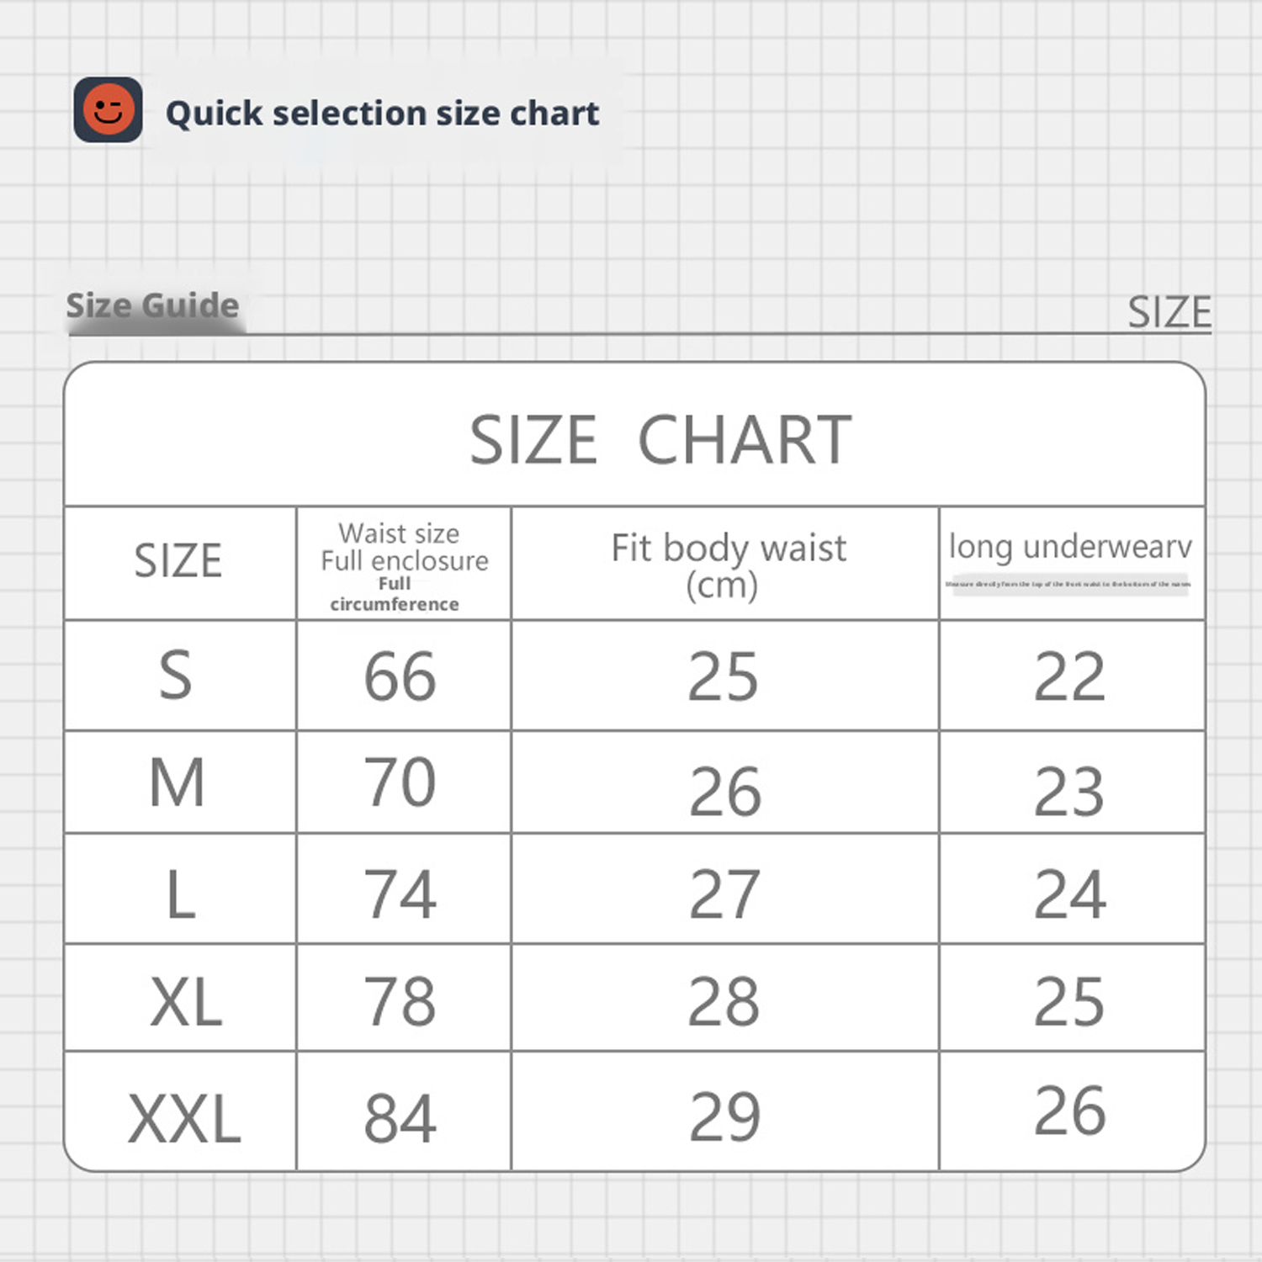This screenshot has width=1262, height=1262.
Task: Click waist size value 74
Action: coord(400,893)
